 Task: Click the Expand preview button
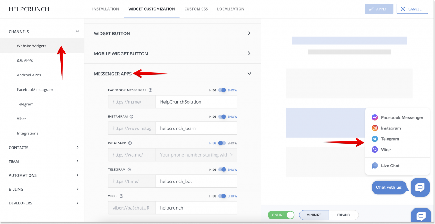click(344, 215)
